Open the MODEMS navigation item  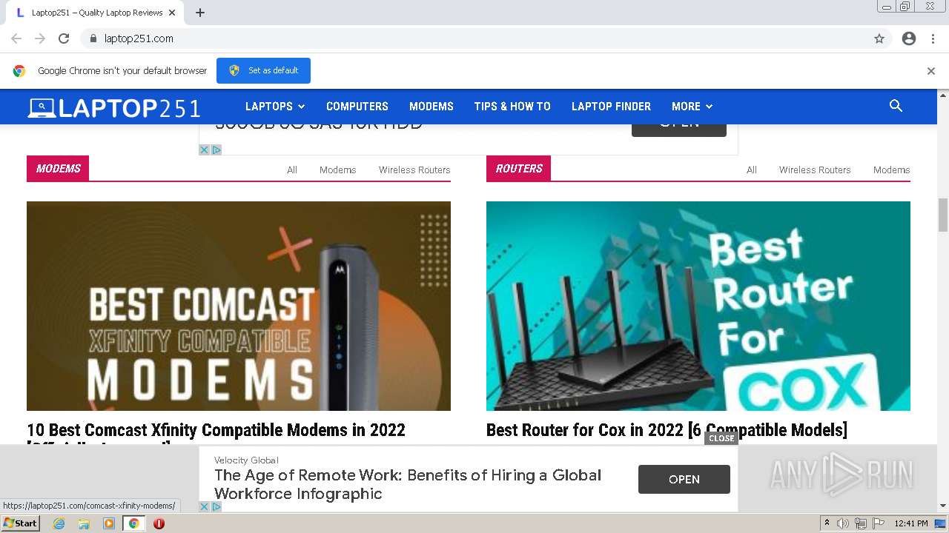431,107
